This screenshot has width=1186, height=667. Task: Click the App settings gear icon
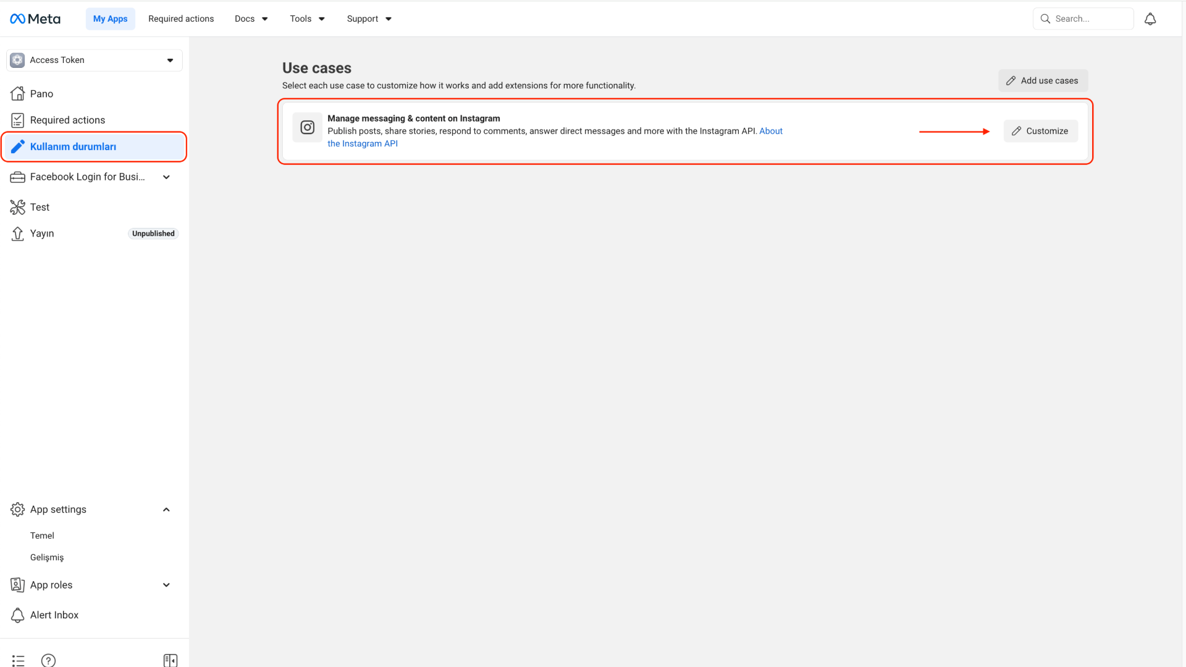point(18,510)
